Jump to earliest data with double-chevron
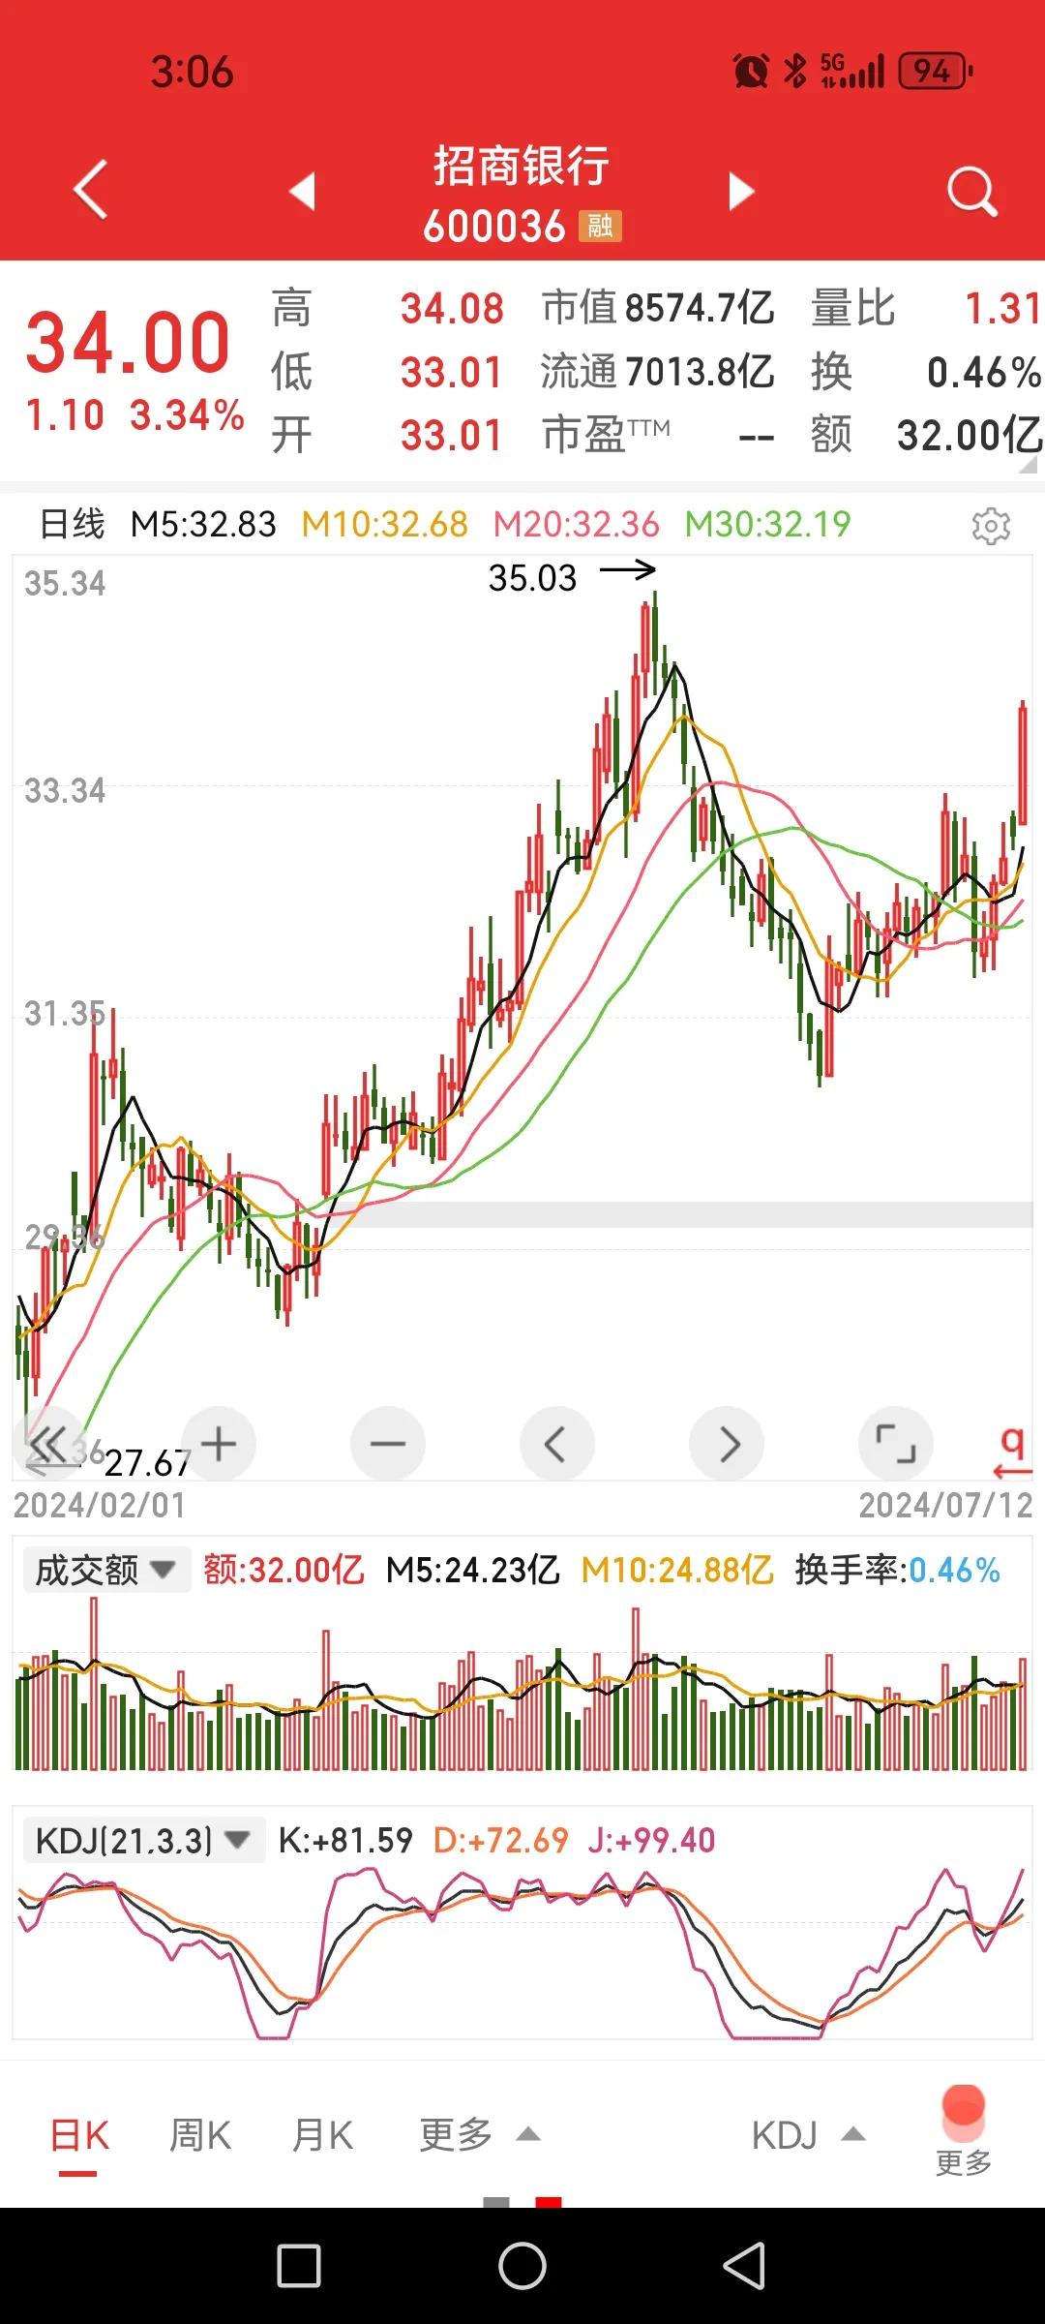 coord(48,1444)
